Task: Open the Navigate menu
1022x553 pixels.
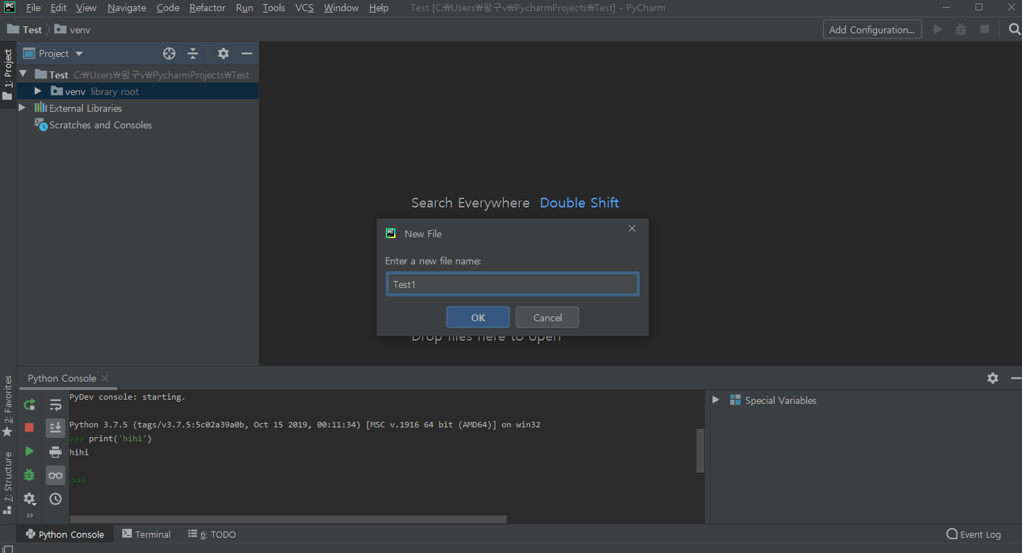Action: coord(127,8)
